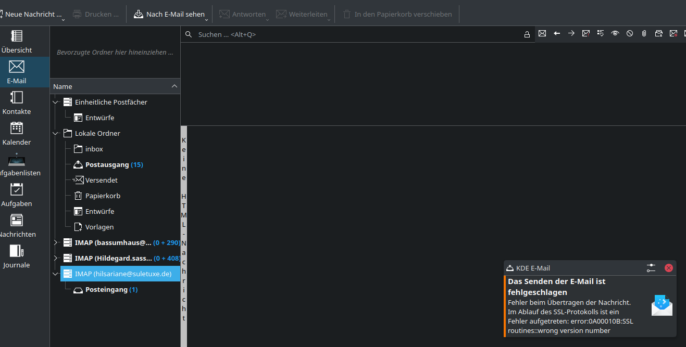Viewport: 686px width, 347px height.
Task: Open Antworten dropdown arrow
Action: pos(267,19)
